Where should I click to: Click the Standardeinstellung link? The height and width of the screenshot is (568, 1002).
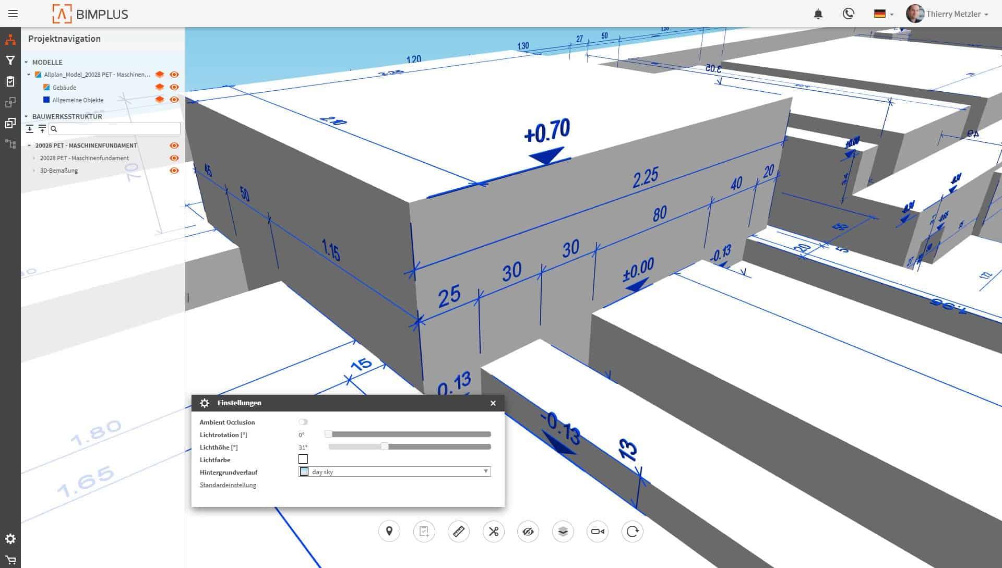[228, 485]
